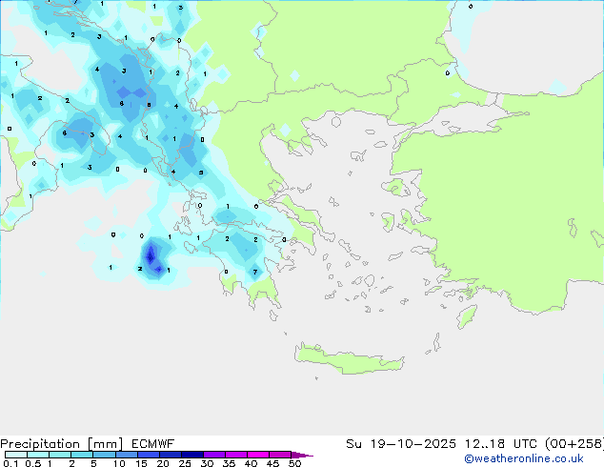Click the '50' legend scale label
The height and width of the screenshot is (467, 604).
(294, 463)
